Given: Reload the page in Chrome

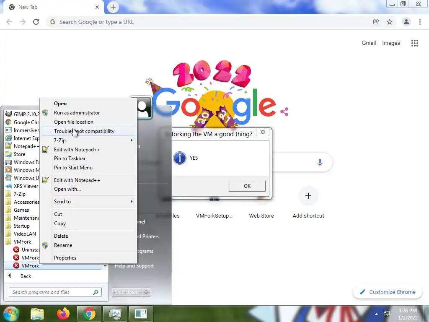Looking at the screenshot, I should click(36, 22).
